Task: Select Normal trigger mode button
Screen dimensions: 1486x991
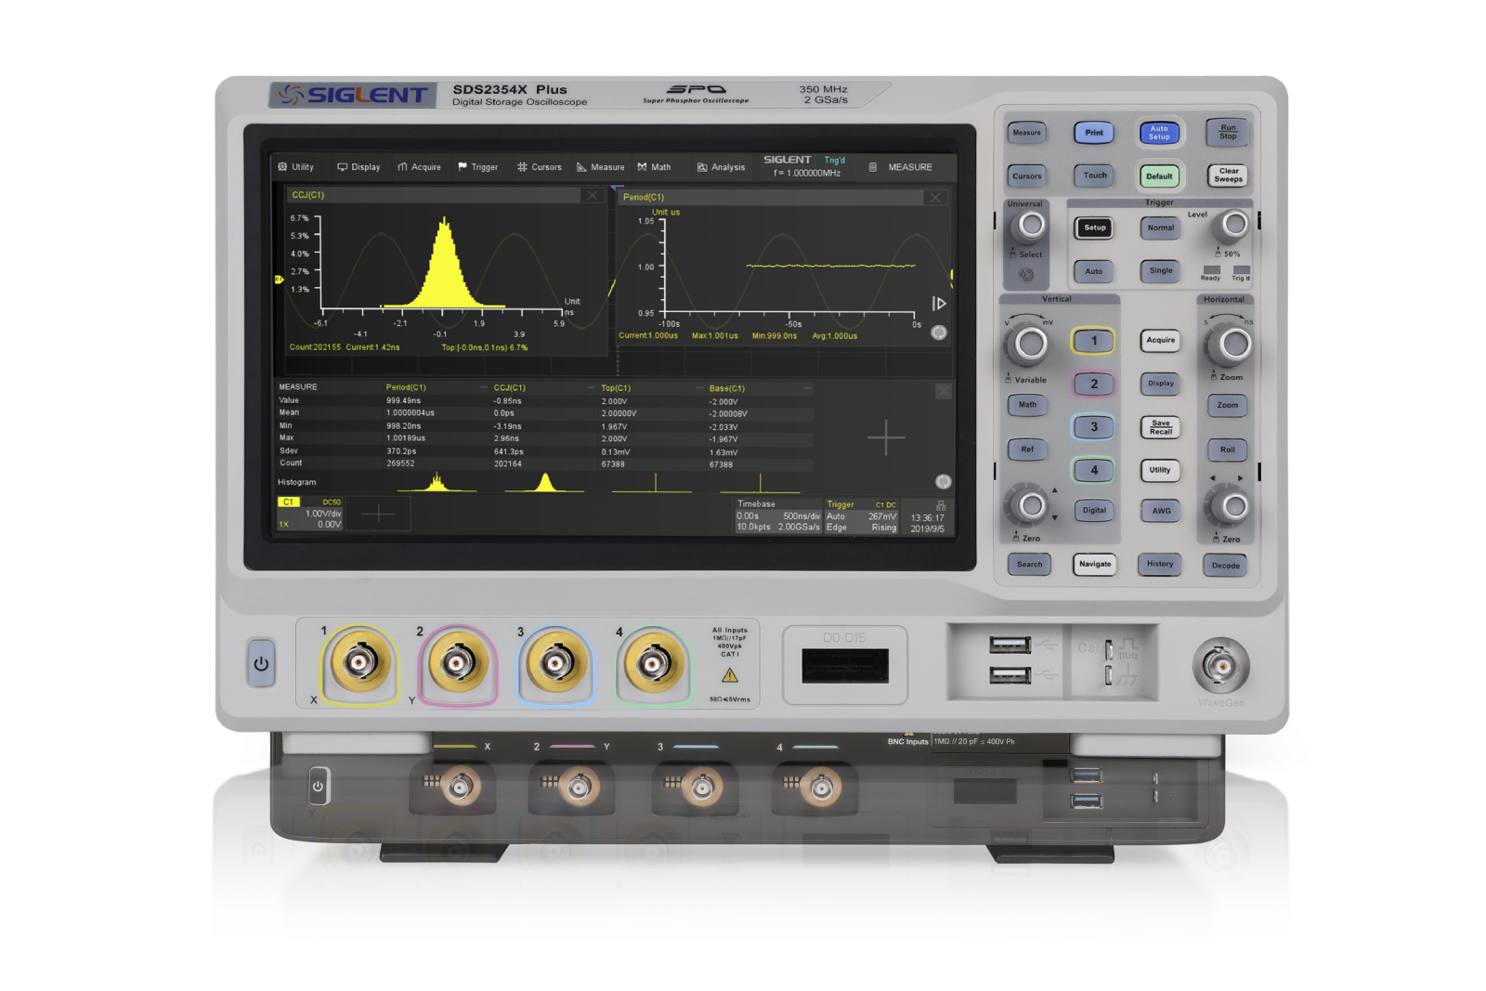Action: [1160, 228]
